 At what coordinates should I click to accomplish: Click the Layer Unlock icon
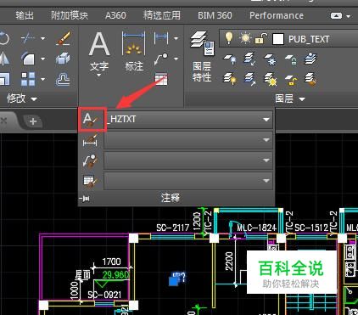[291, 80]
